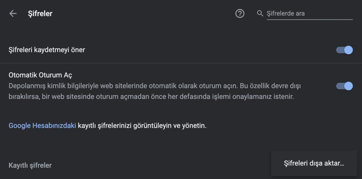Viewport: 362px width, 179px height.
Task: Click the magnifier icon in the search bar
Action: (x=260, y=13)
